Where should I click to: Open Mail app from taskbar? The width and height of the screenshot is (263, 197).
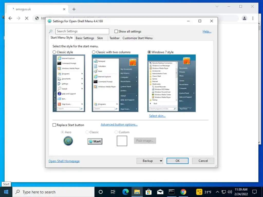pos(160,192)
